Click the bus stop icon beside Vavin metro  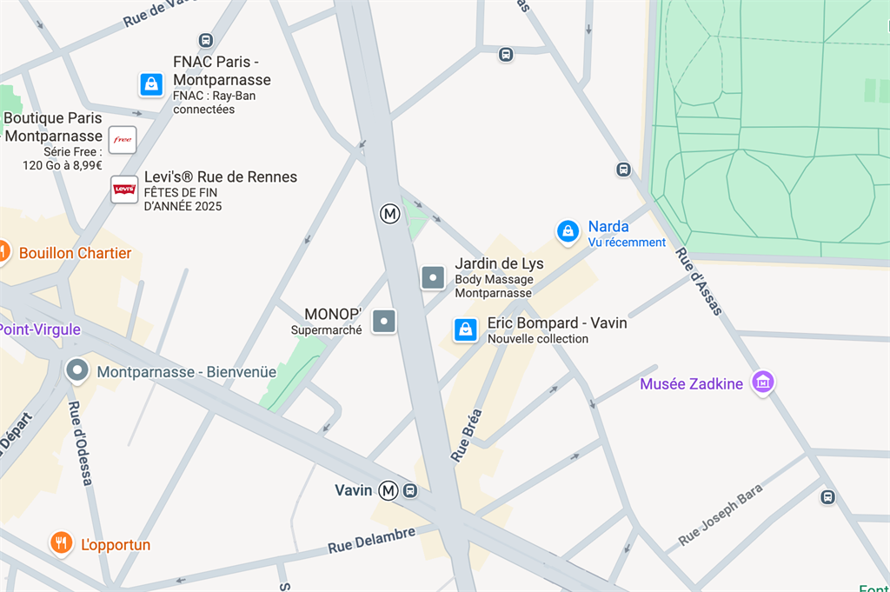pyautogui.click(x=410, y=491)
